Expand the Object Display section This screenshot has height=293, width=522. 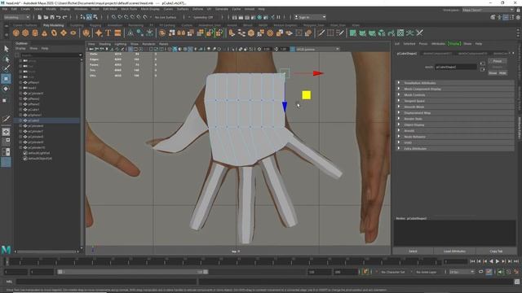tap(455, 125)
